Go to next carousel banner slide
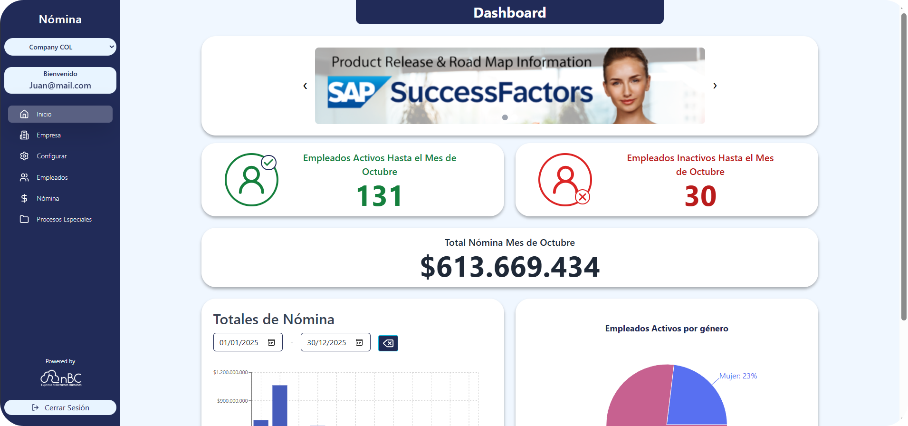Viewport: 908px width, 426px height. pos(715,86)
